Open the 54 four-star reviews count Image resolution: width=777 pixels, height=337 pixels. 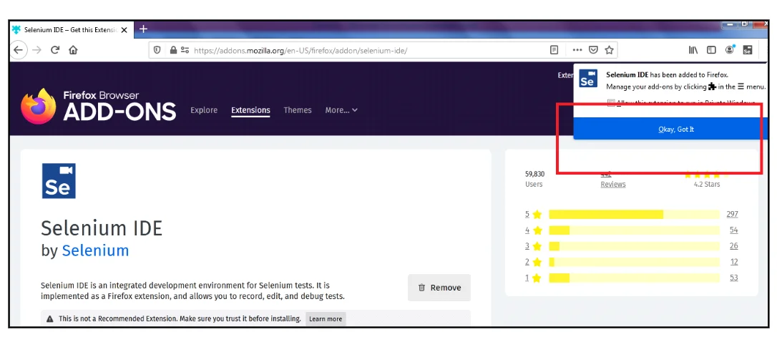pos(734,230)
